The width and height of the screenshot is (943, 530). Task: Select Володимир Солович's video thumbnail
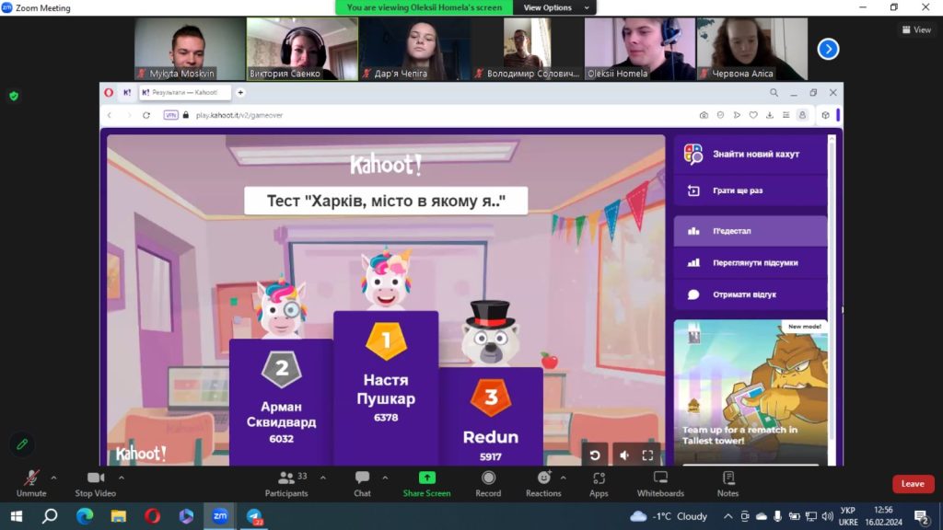[x=527, y=49]
